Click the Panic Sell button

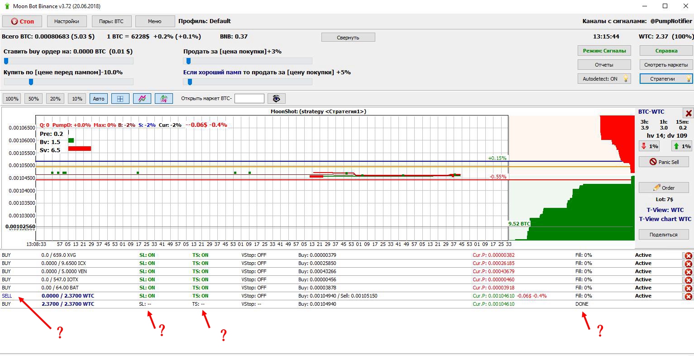point(664,162)
